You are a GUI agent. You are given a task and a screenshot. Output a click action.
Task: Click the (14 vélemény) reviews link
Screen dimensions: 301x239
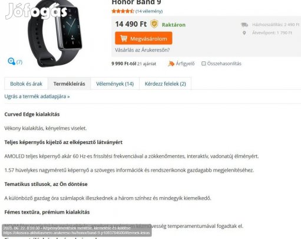pyautogui.click(x=149, y=11)
